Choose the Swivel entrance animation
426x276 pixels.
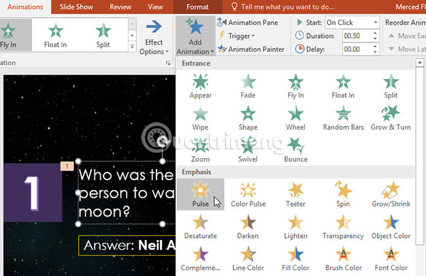click(248, 150)
